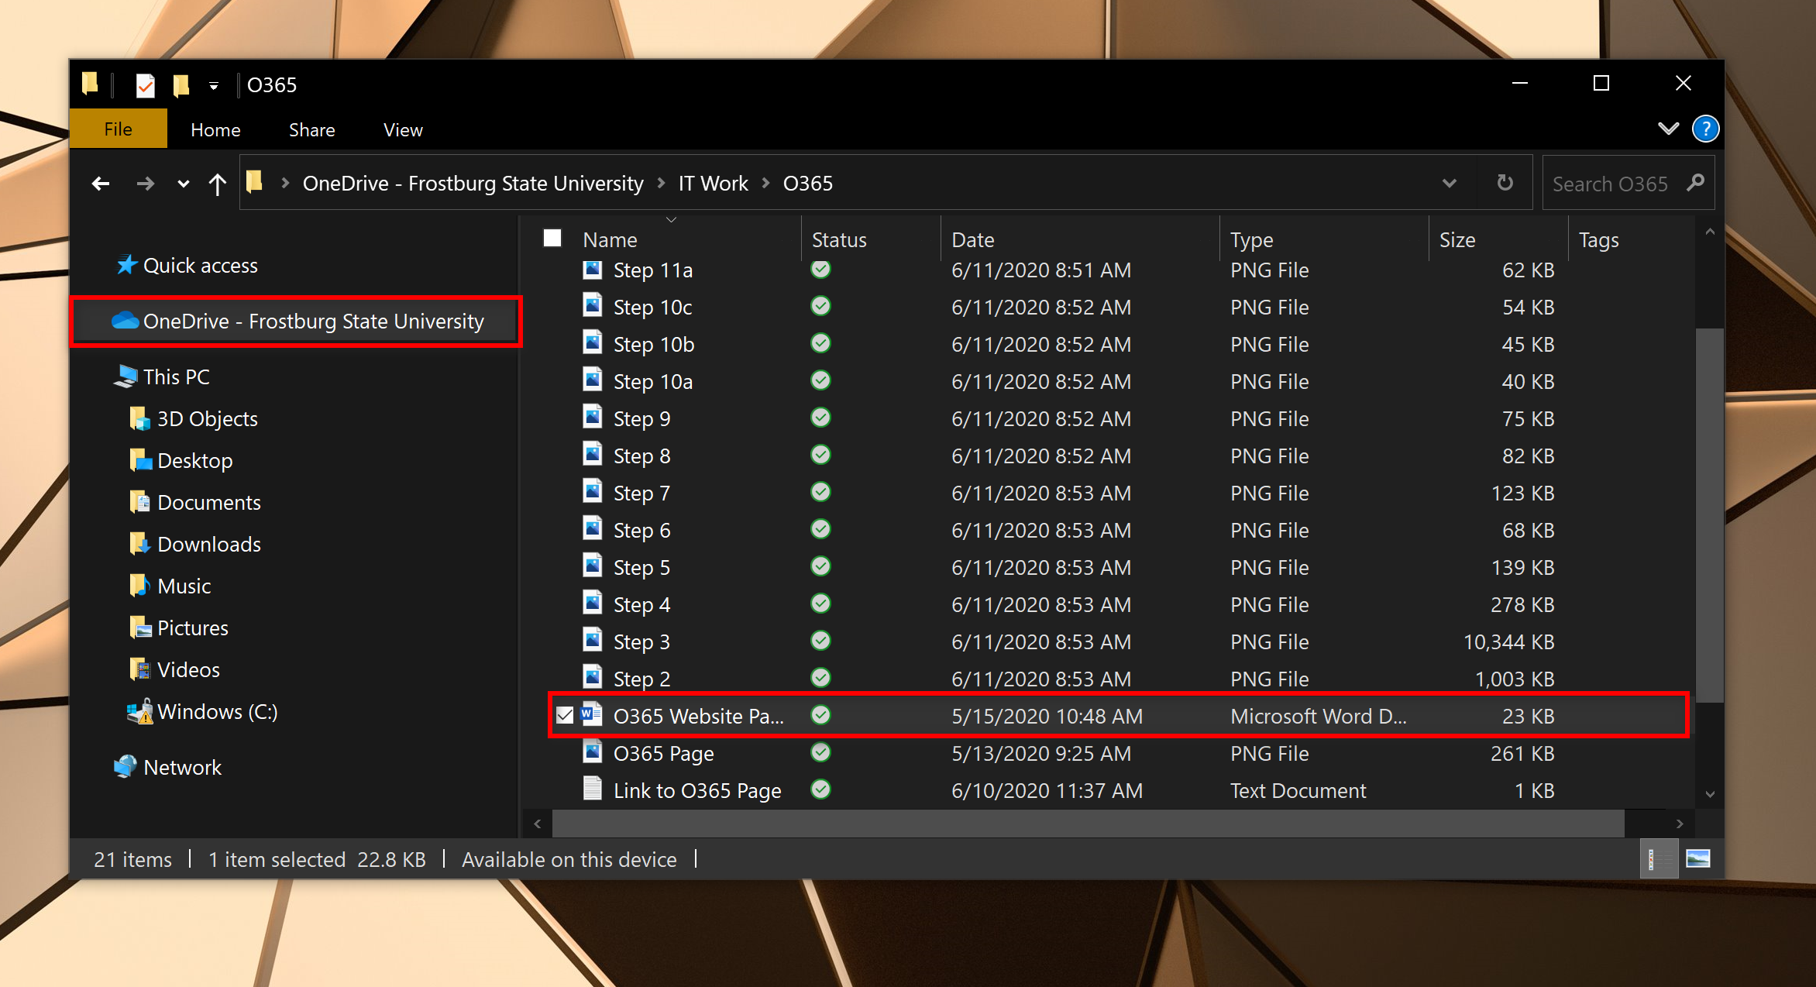Open the Help button
1816x987 pixels.
tap(1705, 129)
